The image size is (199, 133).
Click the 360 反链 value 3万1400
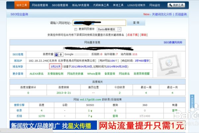145,116
